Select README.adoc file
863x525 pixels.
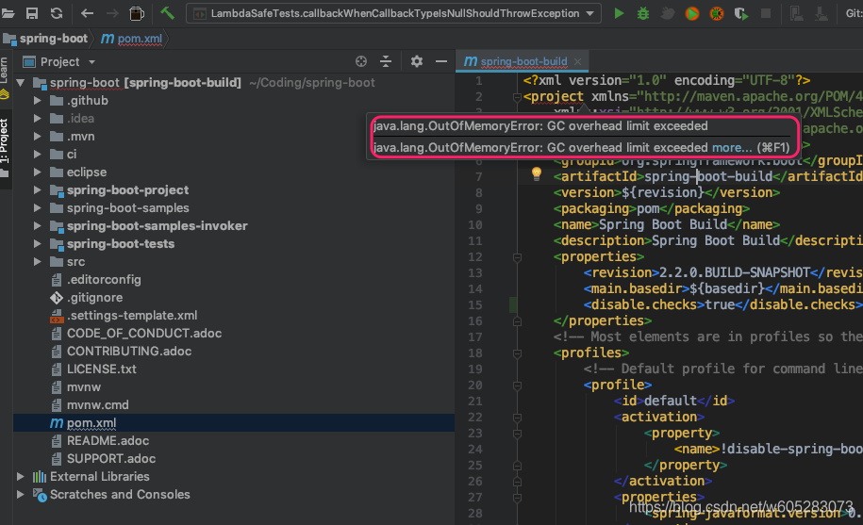[x=108, y=441]
